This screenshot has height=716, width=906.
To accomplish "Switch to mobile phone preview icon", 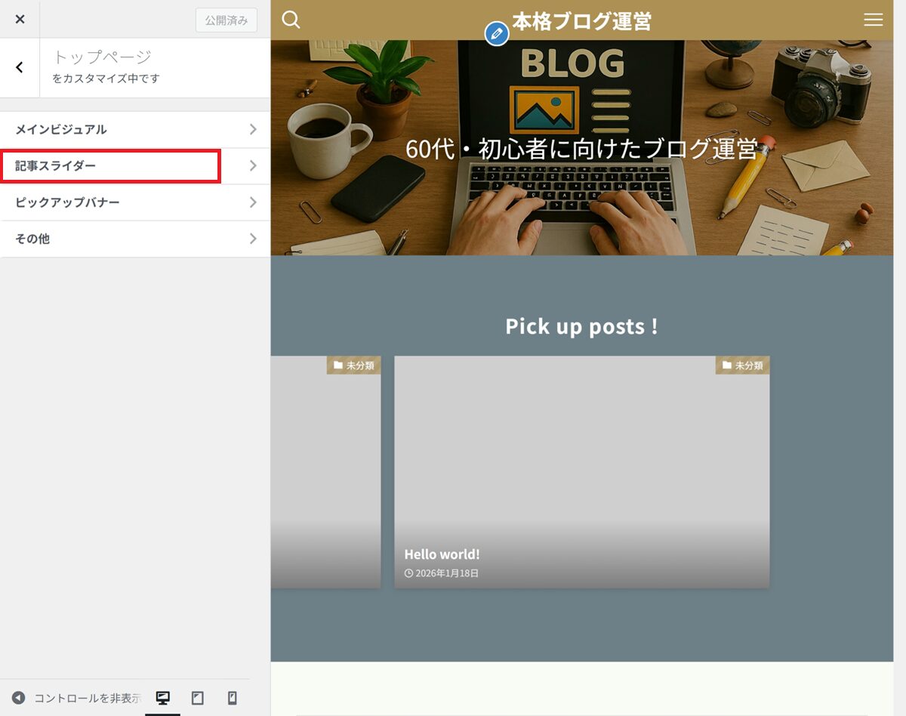I will click(233, 698).
